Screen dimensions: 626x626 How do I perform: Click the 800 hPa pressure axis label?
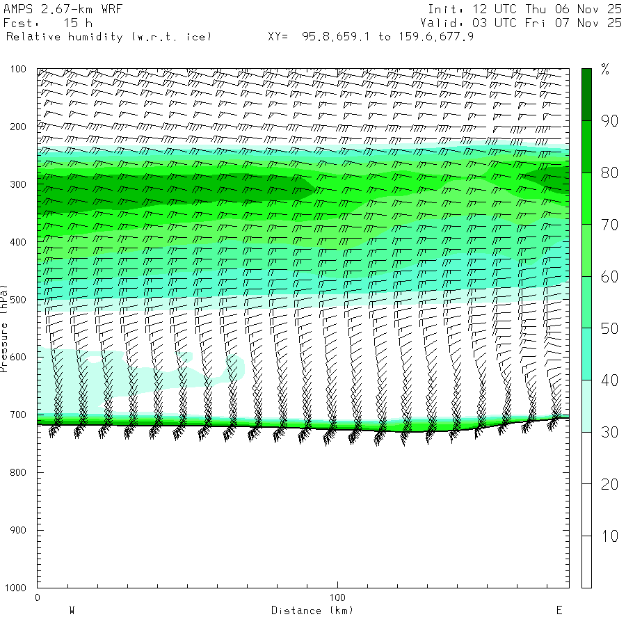coord(18,473)
